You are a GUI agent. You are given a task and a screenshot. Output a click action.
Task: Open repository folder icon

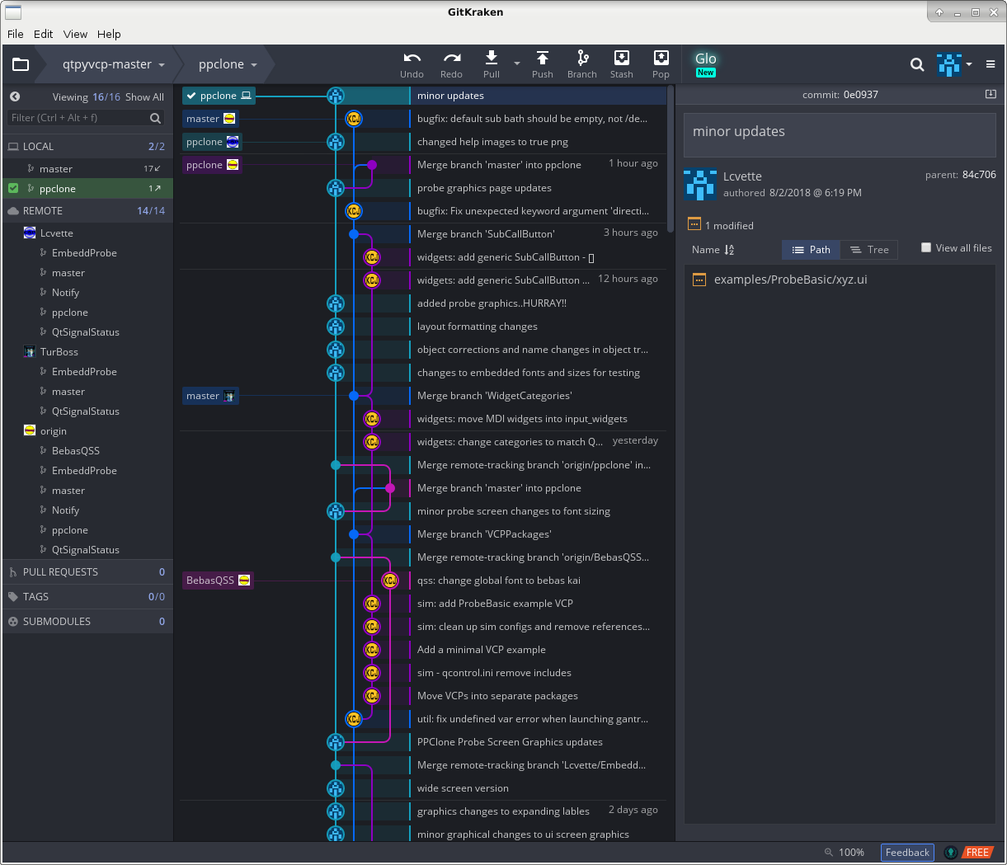point(21,64)
